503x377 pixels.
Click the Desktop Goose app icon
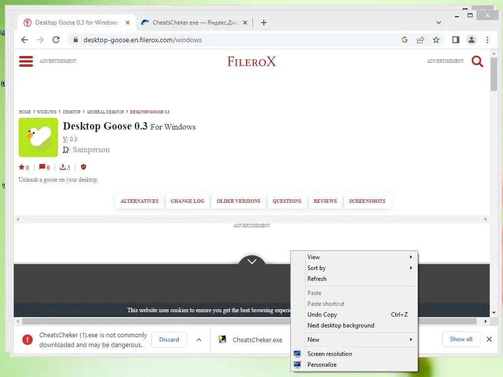[38, 137]
